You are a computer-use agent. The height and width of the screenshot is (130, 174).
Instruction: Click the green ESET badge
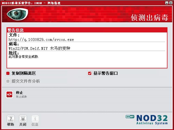(130, 117)
